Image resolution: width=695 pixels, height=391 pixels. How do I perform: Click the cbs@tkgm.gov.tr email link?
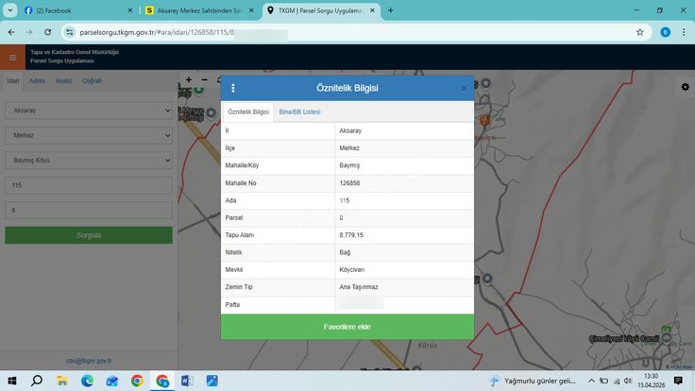pyautogui.click(x=88, y=360)
